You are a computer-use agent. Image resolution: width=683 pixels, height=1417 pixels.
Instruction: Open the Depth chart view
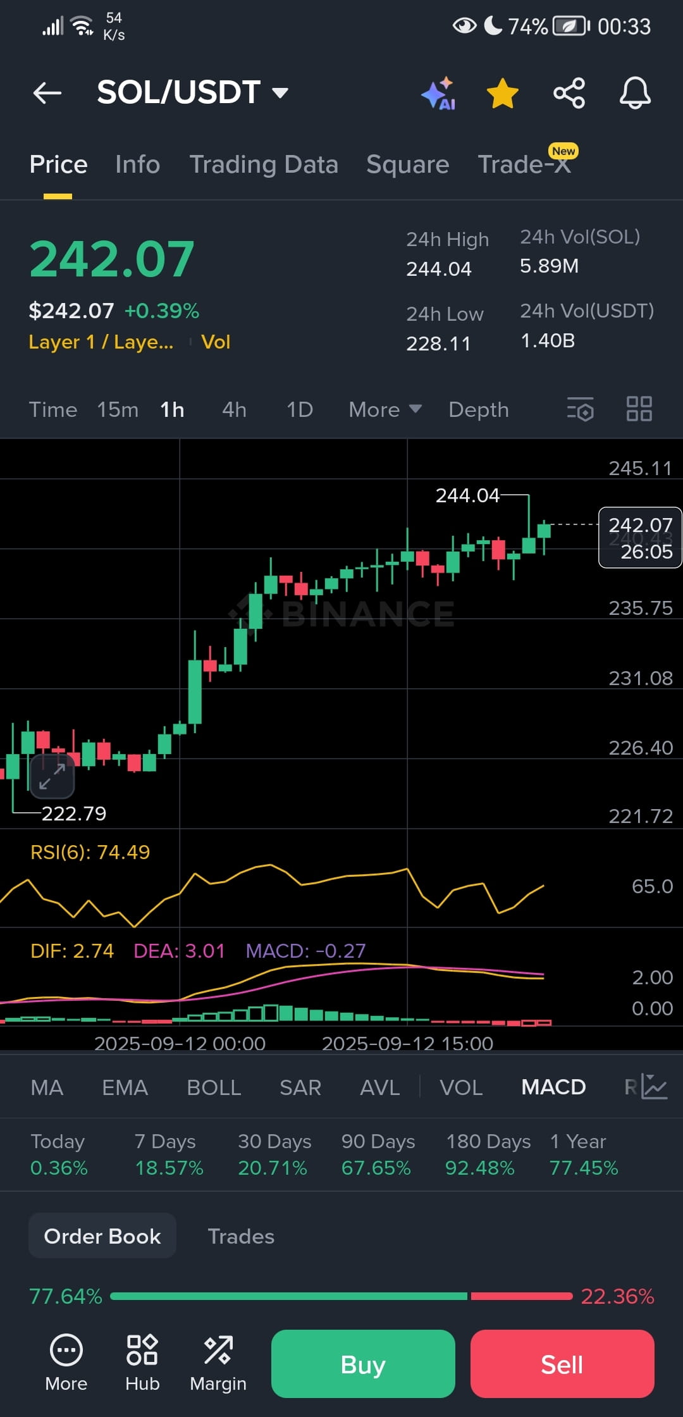click(479, 410)
